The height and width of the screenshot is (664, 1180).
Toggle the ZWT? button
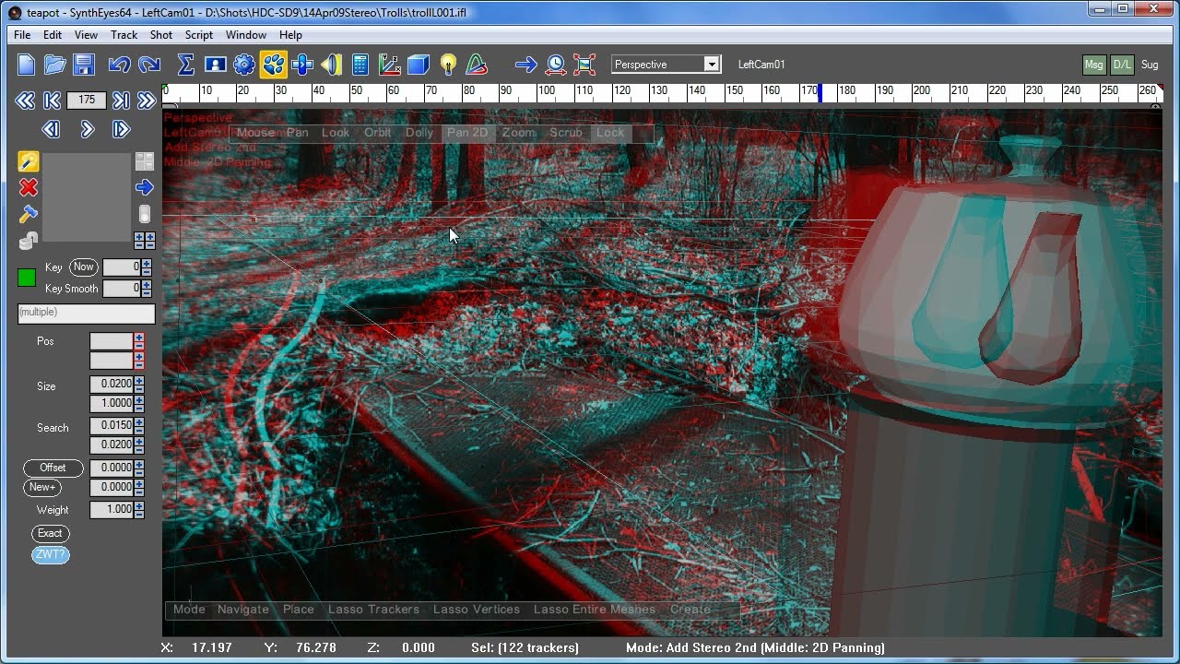point(50,555)
